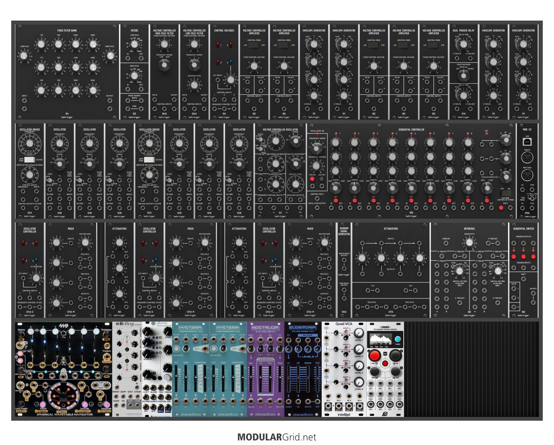Viewport: 554px width, 445px height.
Task: Flip switch 1 on Control Voltages module
Action: pyautogui.click(x=218, y=45)
